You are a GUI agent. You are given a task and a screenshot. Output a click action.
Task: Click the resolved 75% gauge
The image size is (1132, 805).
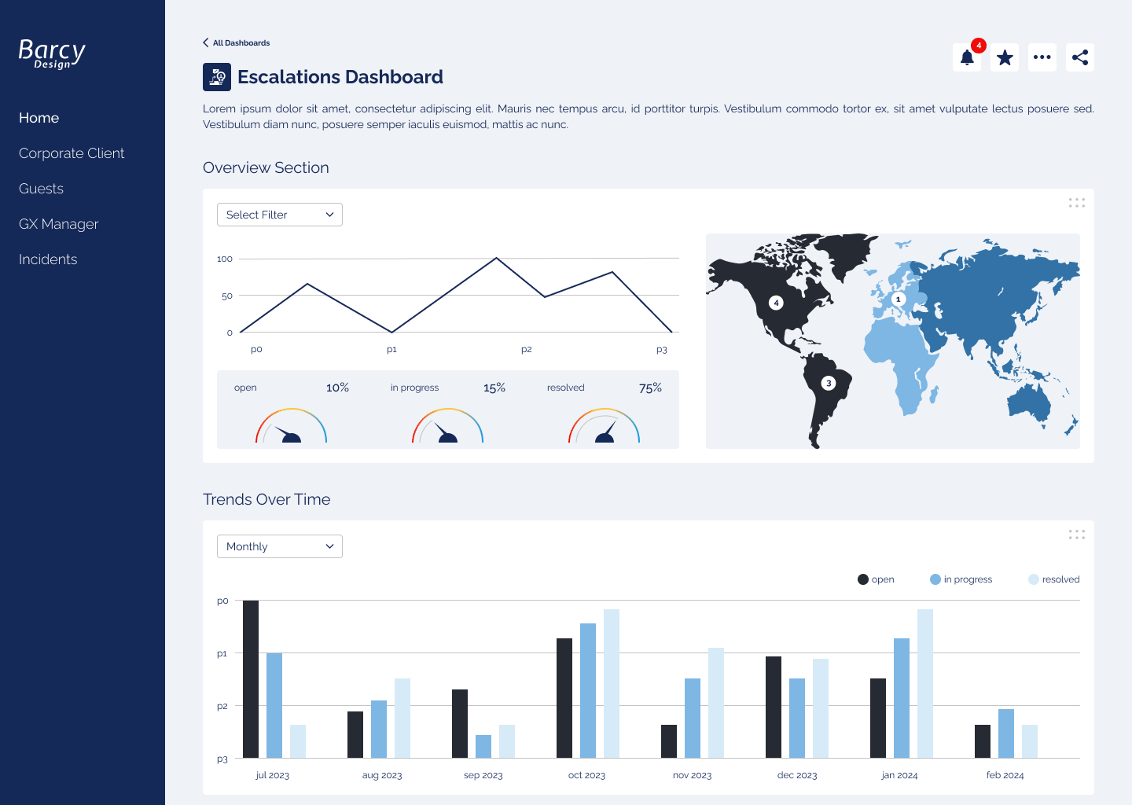pyautogui.click(x=604, y=425)
